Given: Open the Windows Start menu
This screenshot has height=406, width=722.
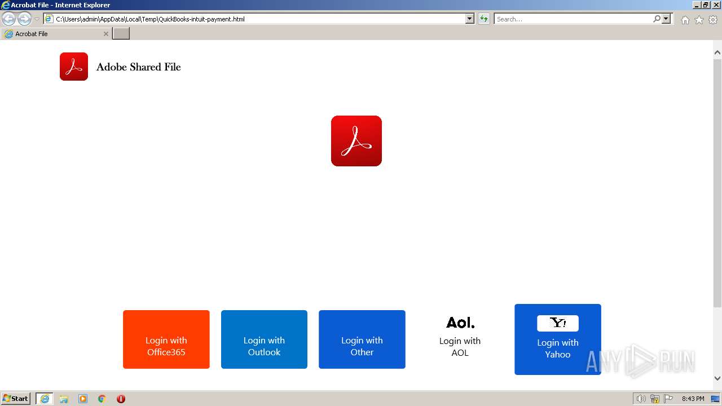Looking at the screenshot, I should click(16, 399).
